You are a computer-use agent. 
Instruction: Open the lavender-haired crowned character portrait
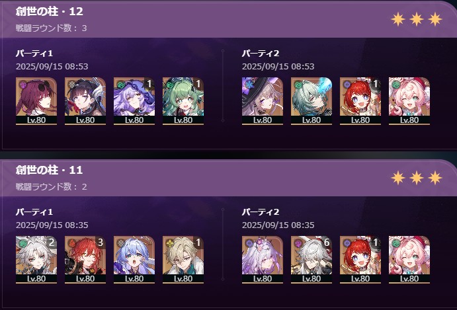[x=263, y=260]
